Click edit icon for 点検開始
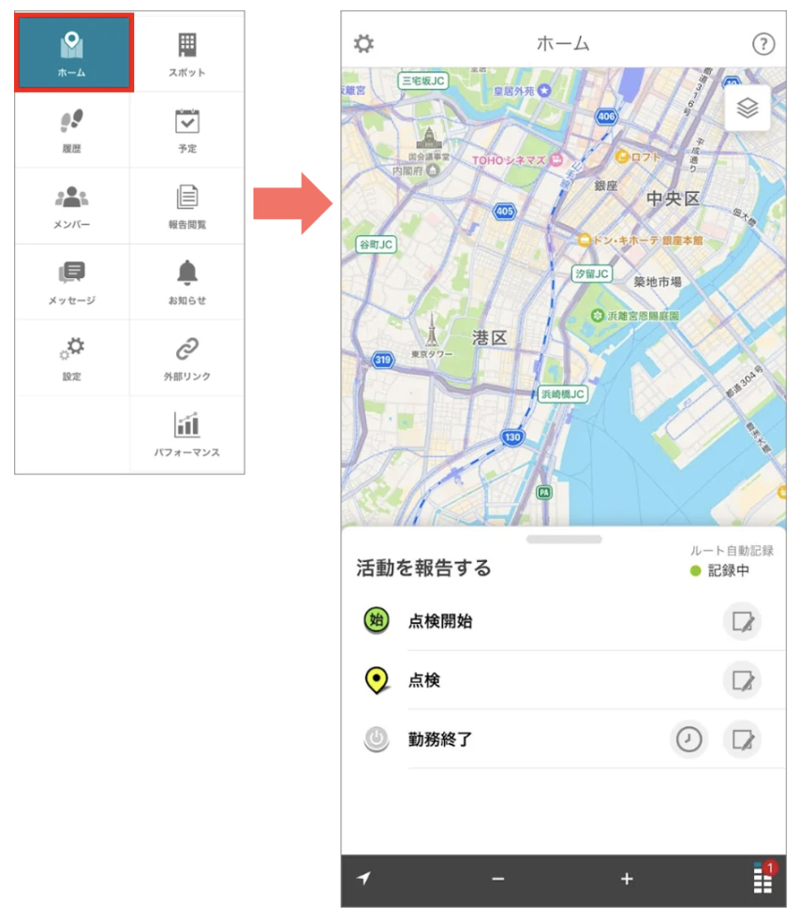800x920 pixels. click(743, 621)
